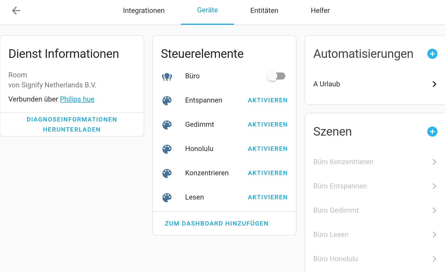
Task: Switch to the Integrationen tab
Action: (144, 11)
